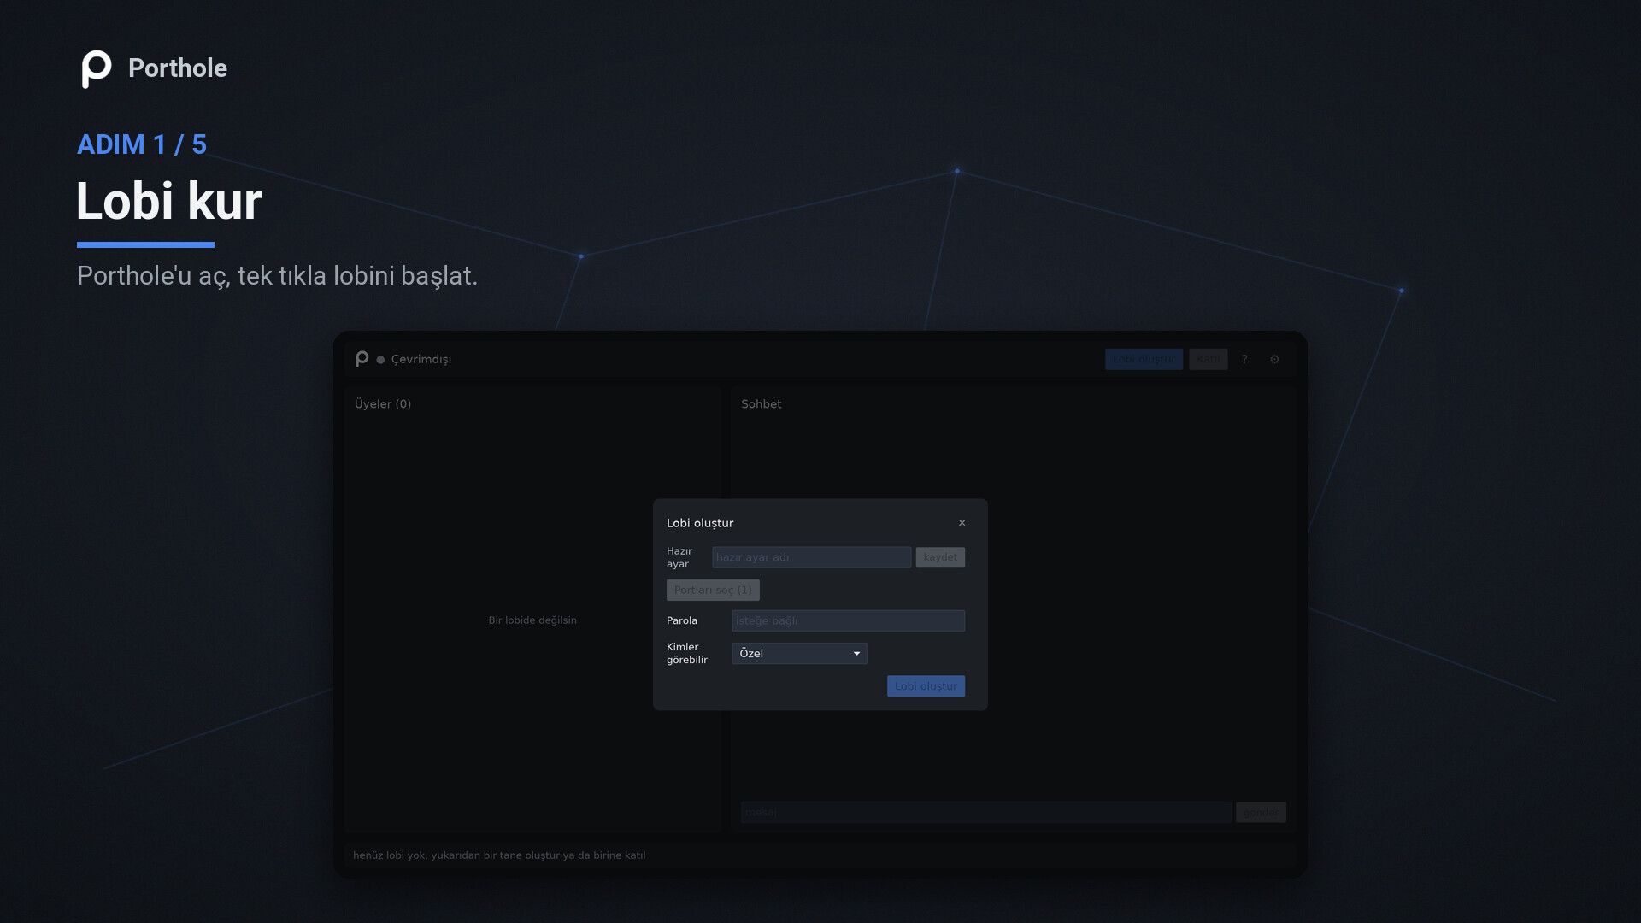
Task: Click the kaydet preset button
Action: point(940,557)
